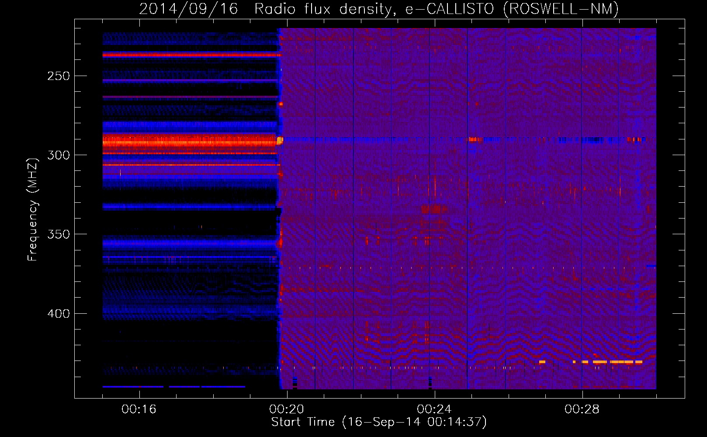This screenshot has height=437, width=707.
Task: Select the 400 frequency axis label
Action: pos(59,314)
